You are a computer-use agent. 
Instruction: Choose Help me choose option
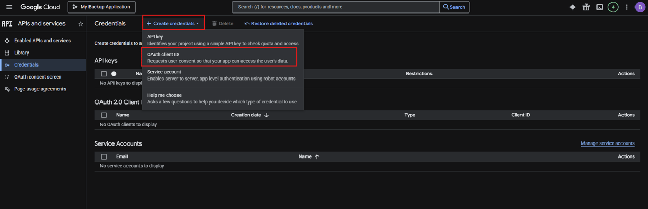[223, 98]
